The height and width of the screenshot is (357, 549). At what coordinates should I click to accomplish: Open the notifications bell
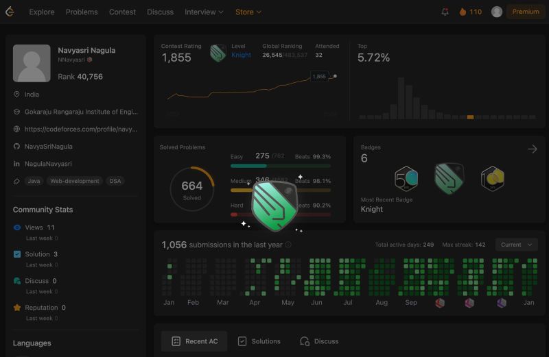pos(445,12)
